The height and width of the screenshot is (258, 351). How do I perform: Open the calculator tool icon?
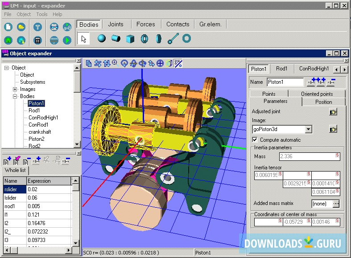(x=37, y=41)
